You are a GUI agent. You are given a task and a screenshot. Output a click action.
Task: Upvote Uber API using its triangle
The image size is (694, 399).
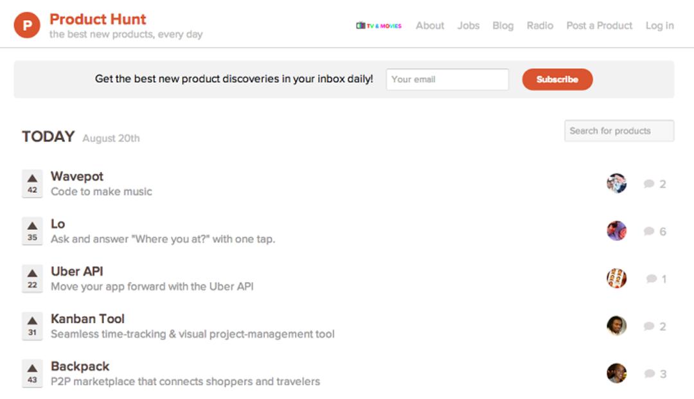coord(32,278)
